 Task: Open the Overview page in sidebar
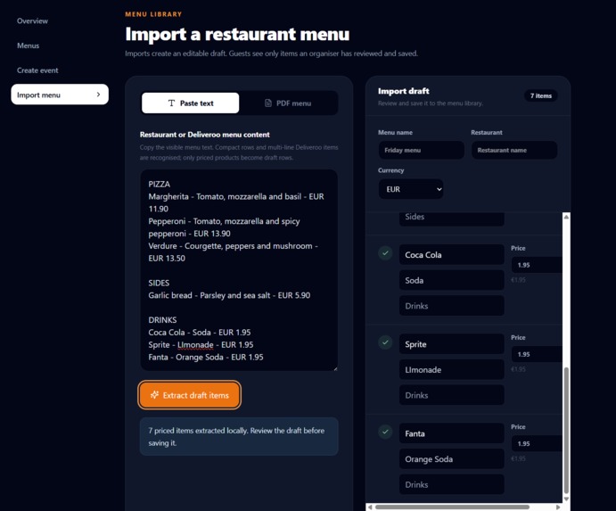[32, 21]
